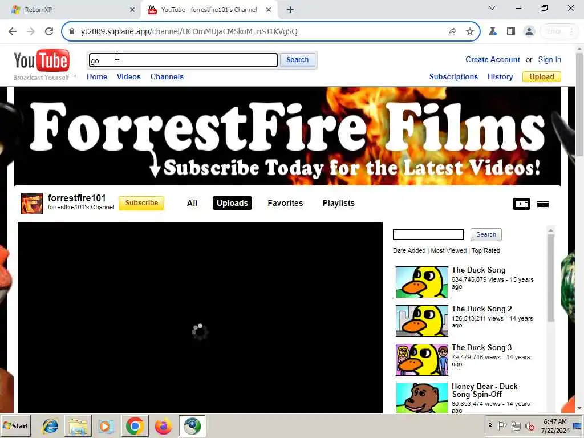Open The Duck Song 2 thumbnail

(421, 321)
